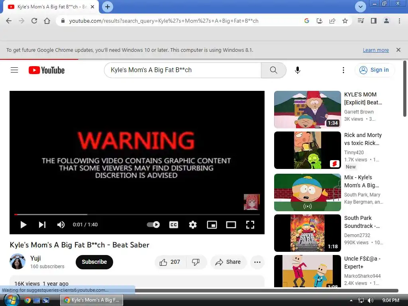
Task: Go to the browser home page
Action: (47, 21)
